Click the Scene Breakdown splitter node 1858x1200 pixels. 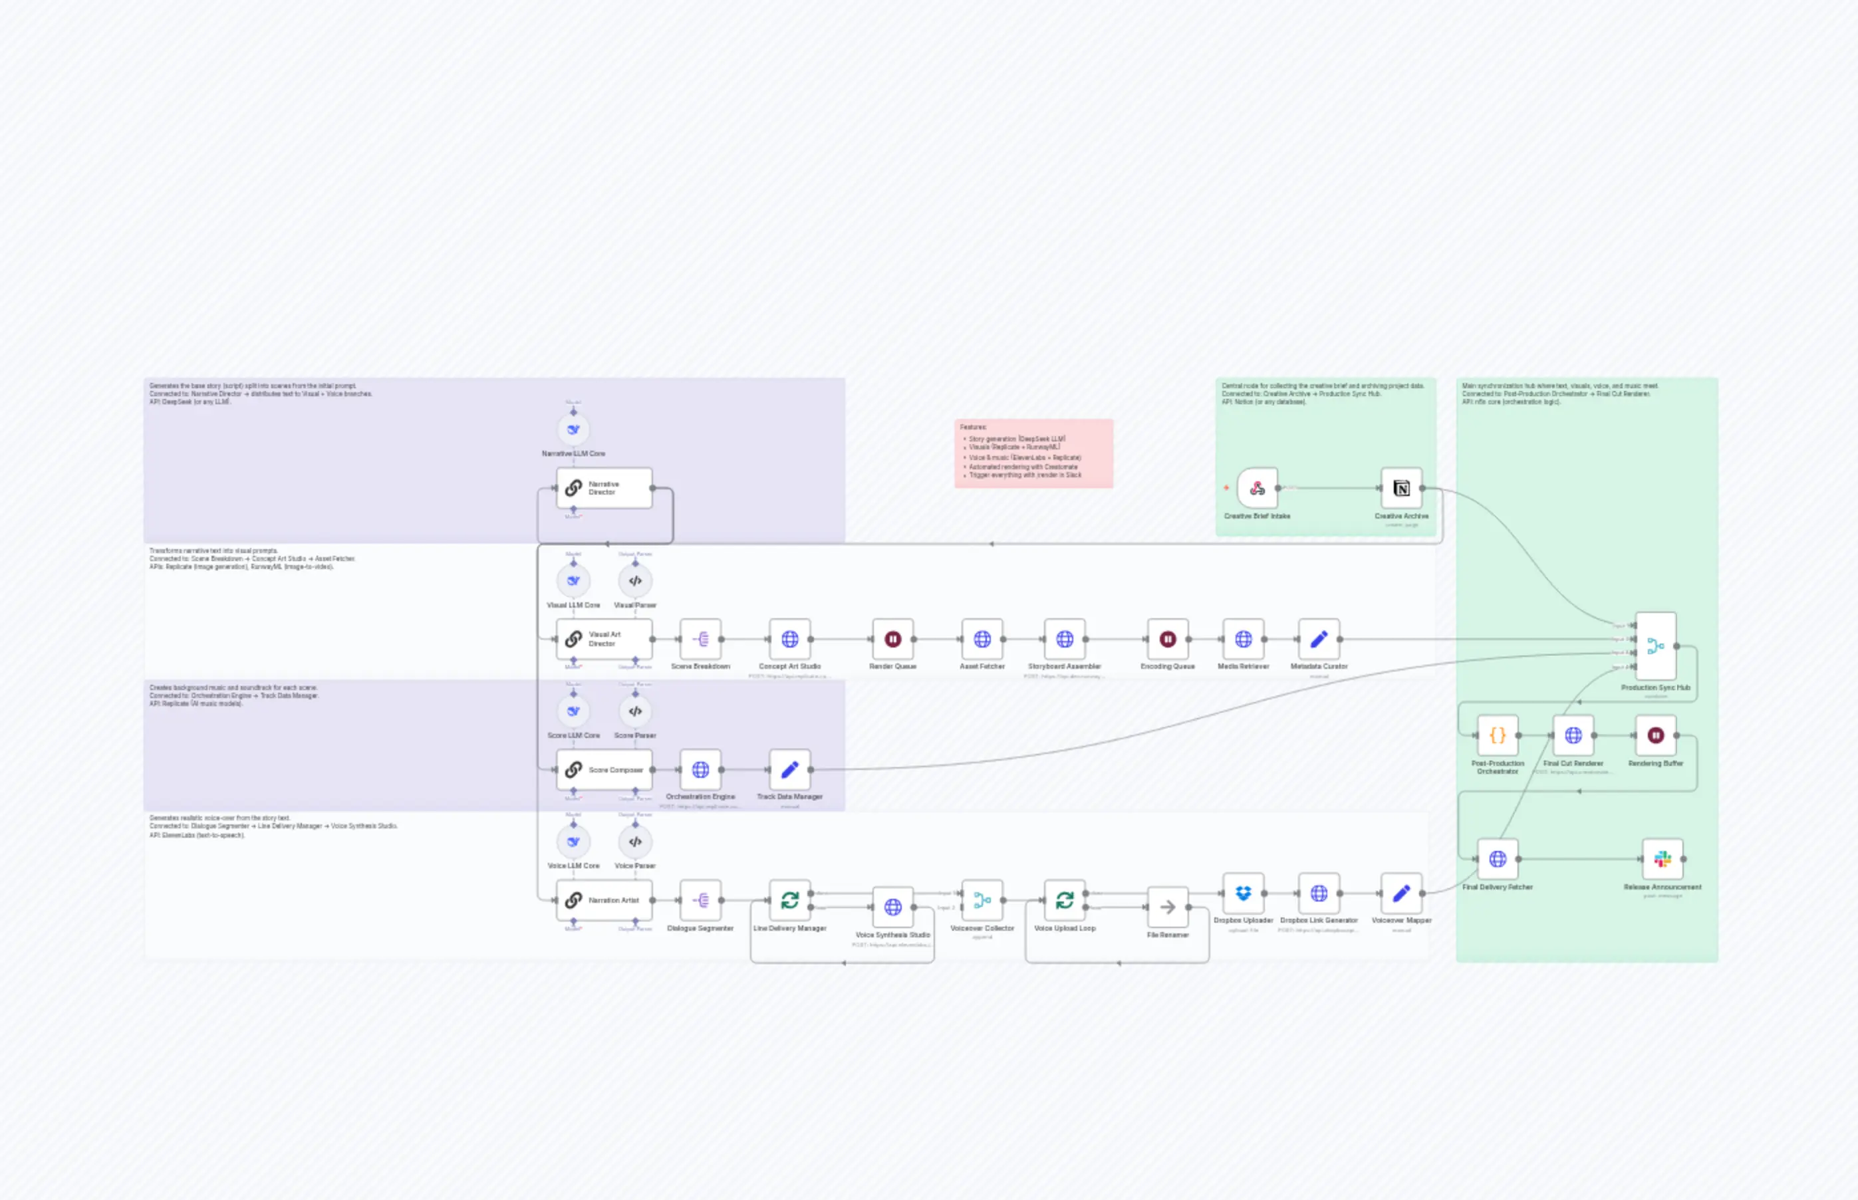[x=700, y=638]
